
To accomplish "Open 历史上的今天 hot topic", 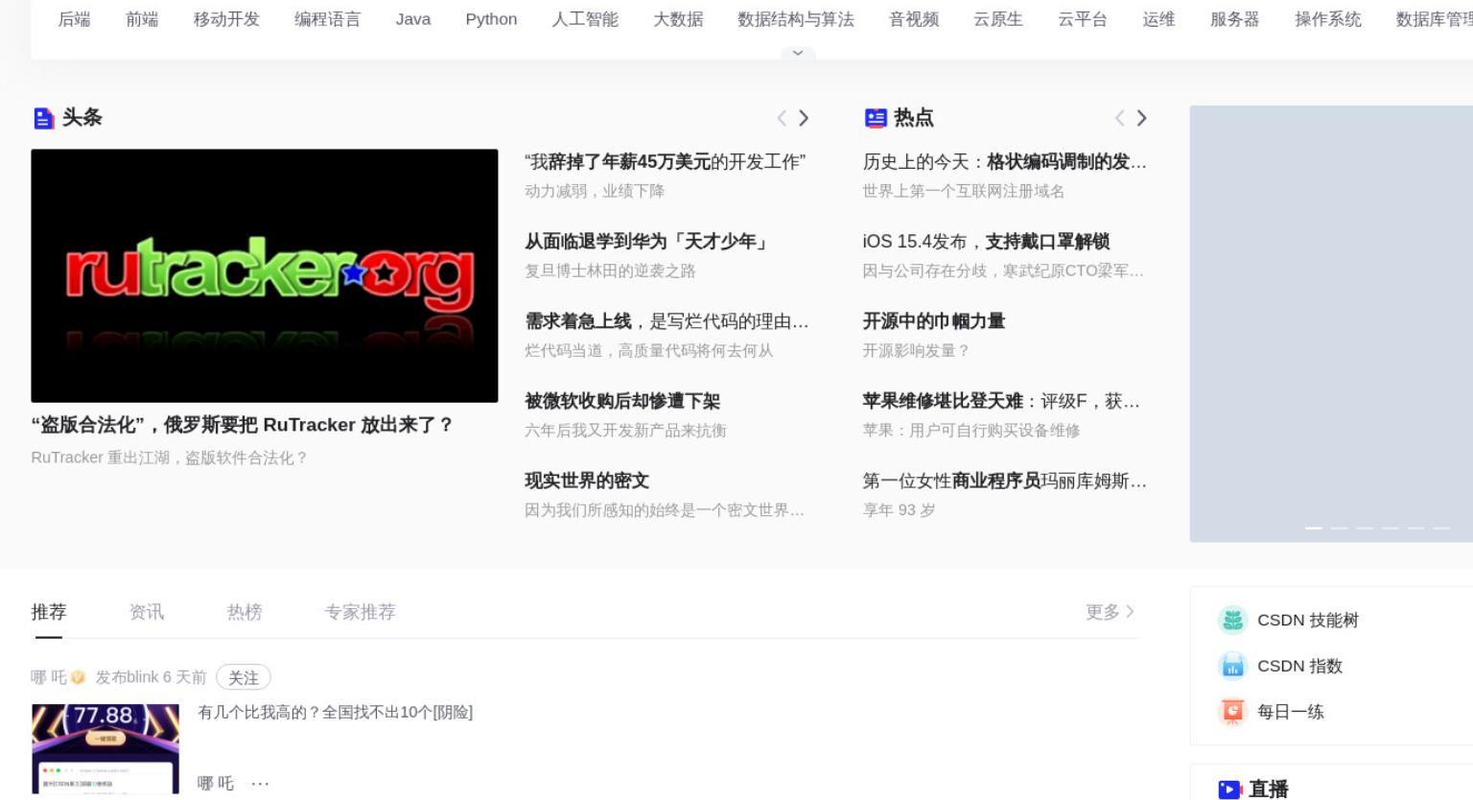I will pyautogui.click(x=1004, y=162).
